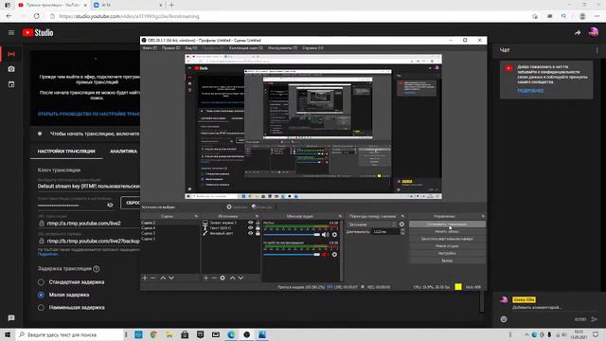Select the Webcam camera icon in the sidebar

pos(11,69)
